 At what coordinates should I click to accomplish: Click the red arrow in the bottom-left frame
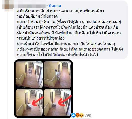38,101
